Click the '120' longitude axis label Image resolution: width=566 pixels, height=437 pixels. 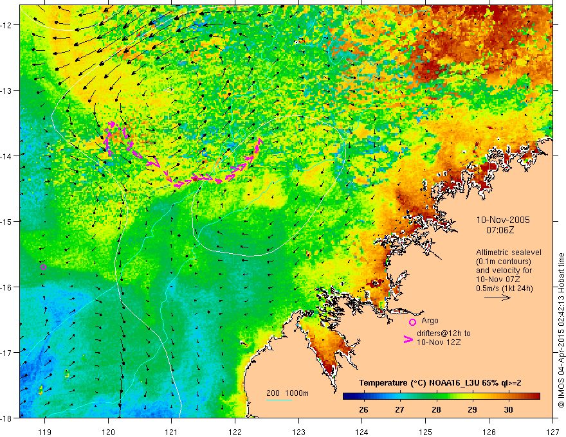[108, 432]
